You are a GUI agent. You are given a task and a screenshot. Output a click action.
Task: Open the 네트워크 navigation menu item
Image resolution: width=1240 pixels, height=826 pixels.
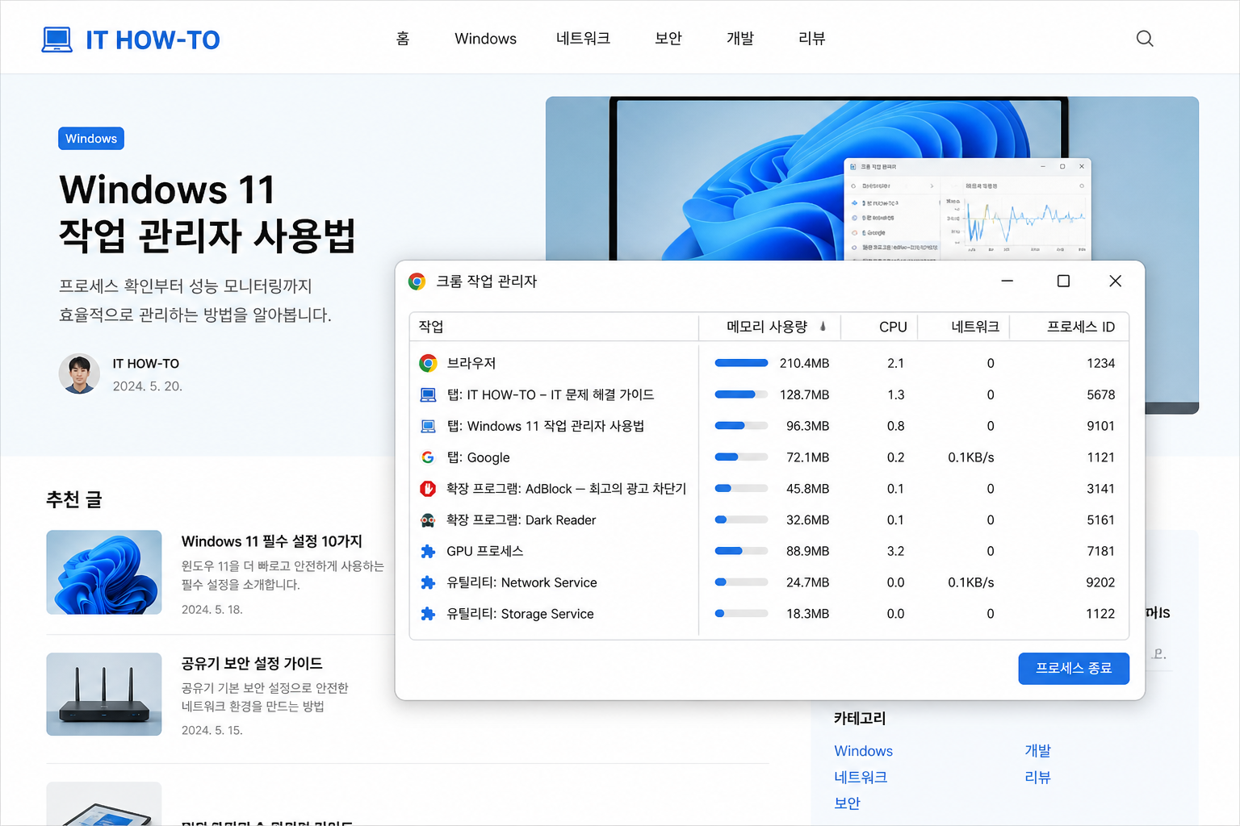click(x=583, y=39)
